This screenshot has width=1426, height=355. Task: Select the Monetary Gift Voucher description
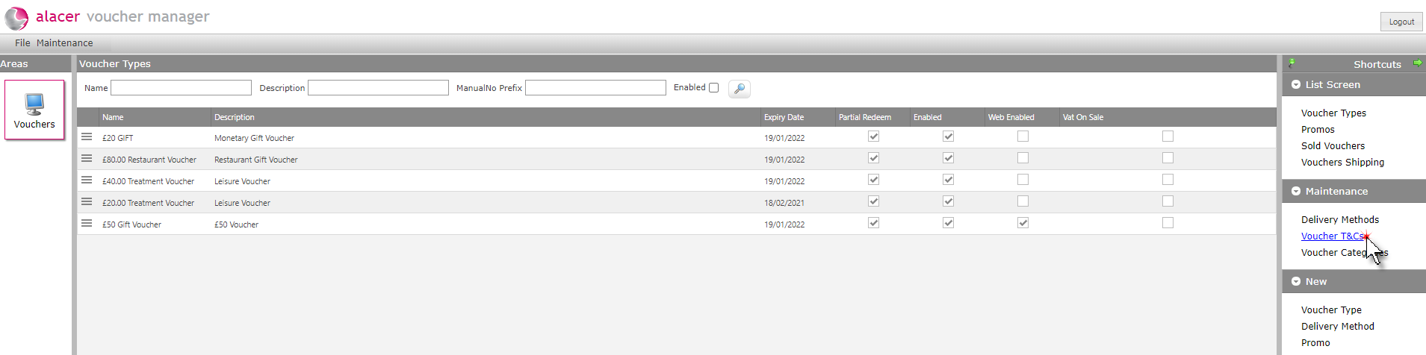click(x=254, y=138)
